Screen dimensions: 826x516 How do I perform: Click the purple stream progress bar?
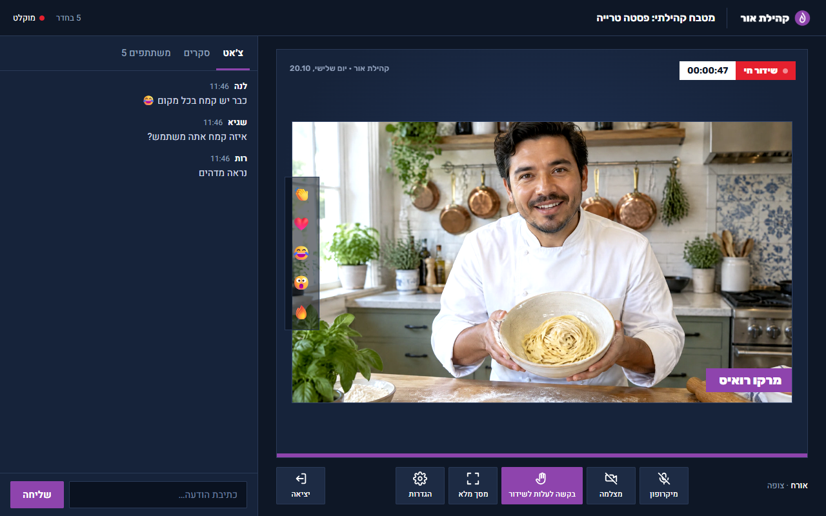[x=542, y=455]
